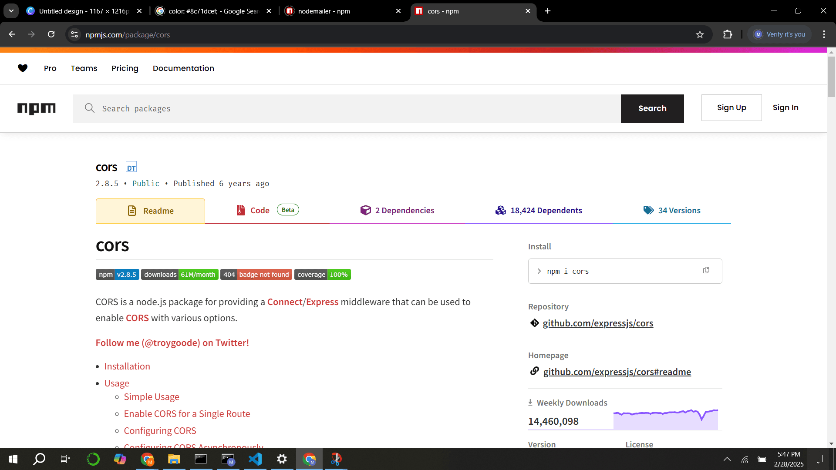Click the npm logo
Viewport: 836px width, 470px height.
pyautogui.click(x=37, y=108)
